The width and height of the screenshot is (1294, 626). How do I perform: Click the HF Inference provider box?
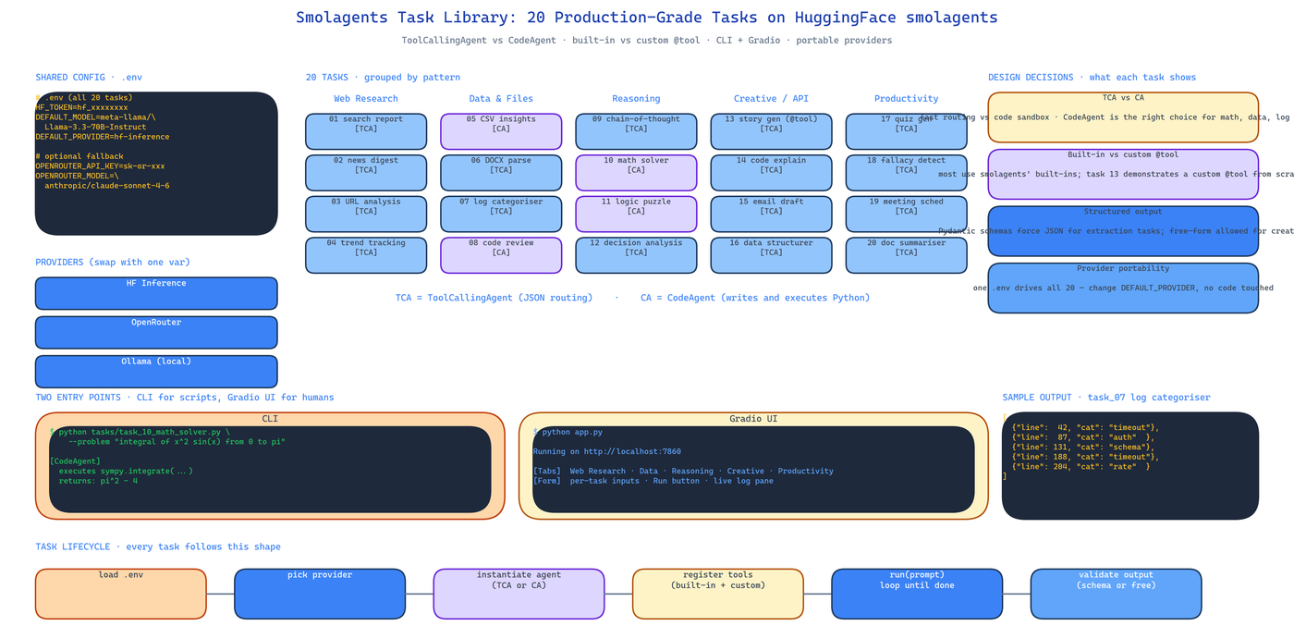coord(156,293)
